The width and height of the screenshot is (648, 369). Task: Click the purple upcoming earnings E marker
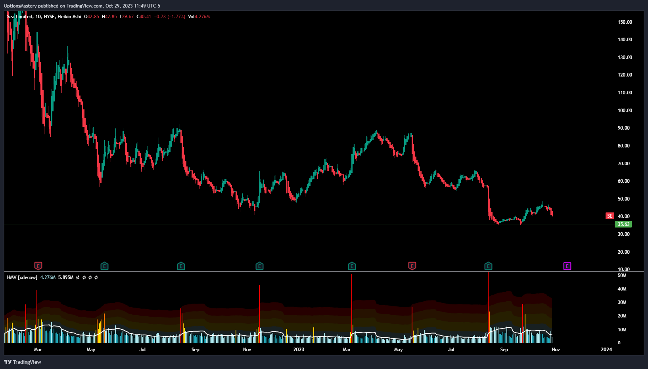567,266
